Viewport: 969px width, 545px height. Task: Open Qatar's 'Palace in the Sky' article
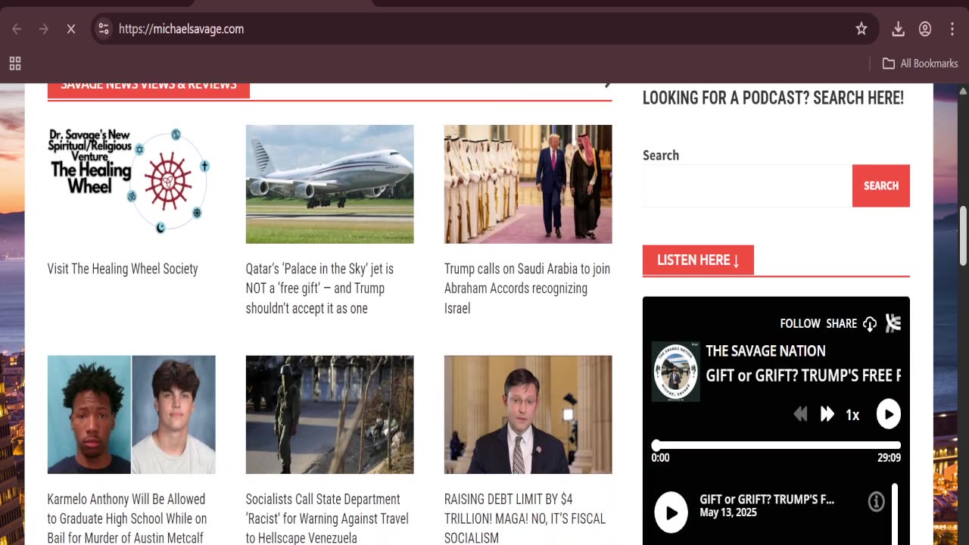pos(320,288)
